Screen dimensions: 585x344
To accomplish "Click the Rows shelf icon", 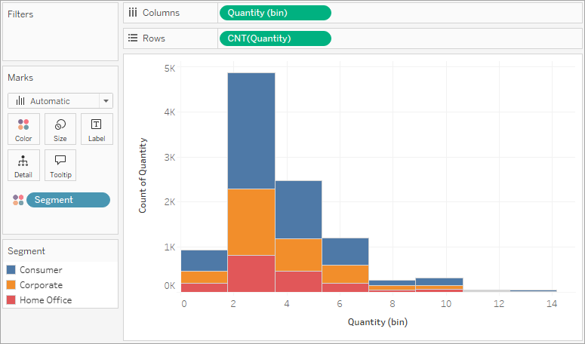I will coord(133,38).
